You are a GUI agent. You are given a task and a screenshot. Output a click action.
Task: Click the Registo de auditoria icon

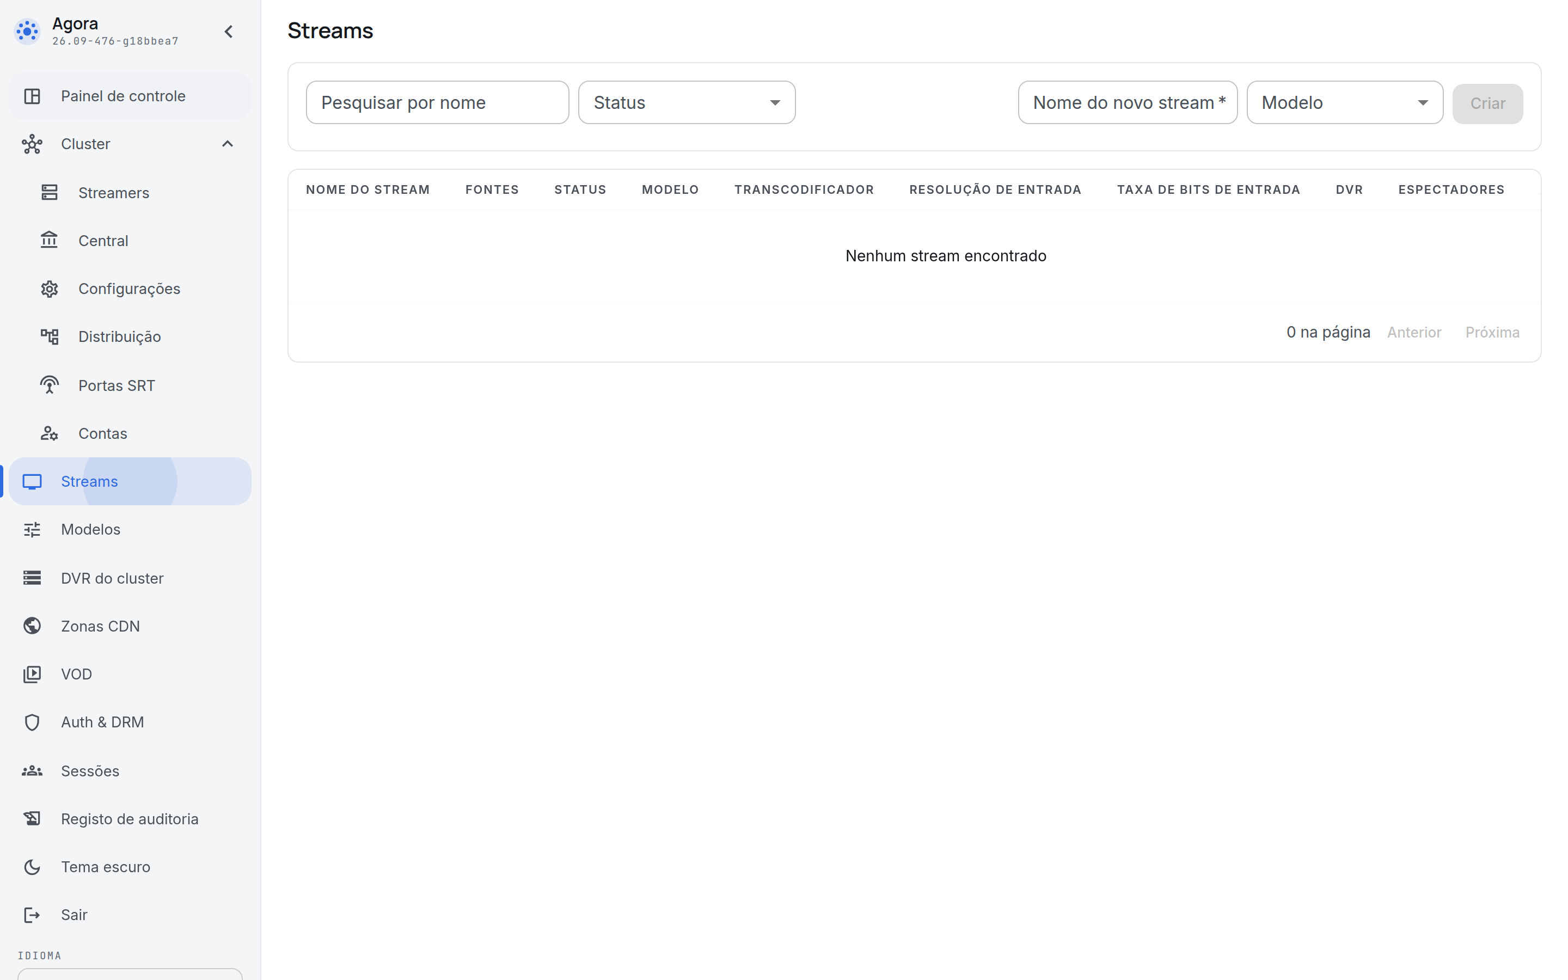33,819
